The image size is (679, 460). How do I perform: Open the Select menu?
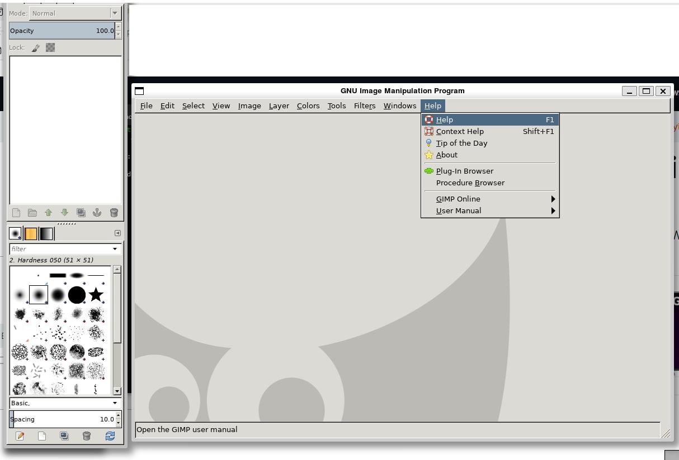pos(193,106)
